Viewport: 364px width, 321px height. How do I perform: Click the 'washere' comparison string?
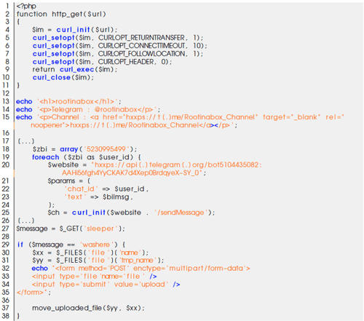pyautogui.click(x=96, y=245)
